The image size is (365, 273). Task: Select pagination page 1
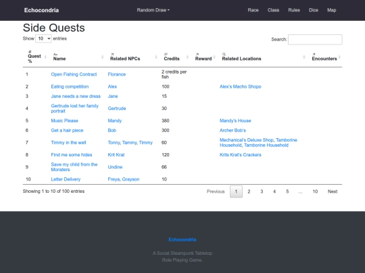coord(236,191)
